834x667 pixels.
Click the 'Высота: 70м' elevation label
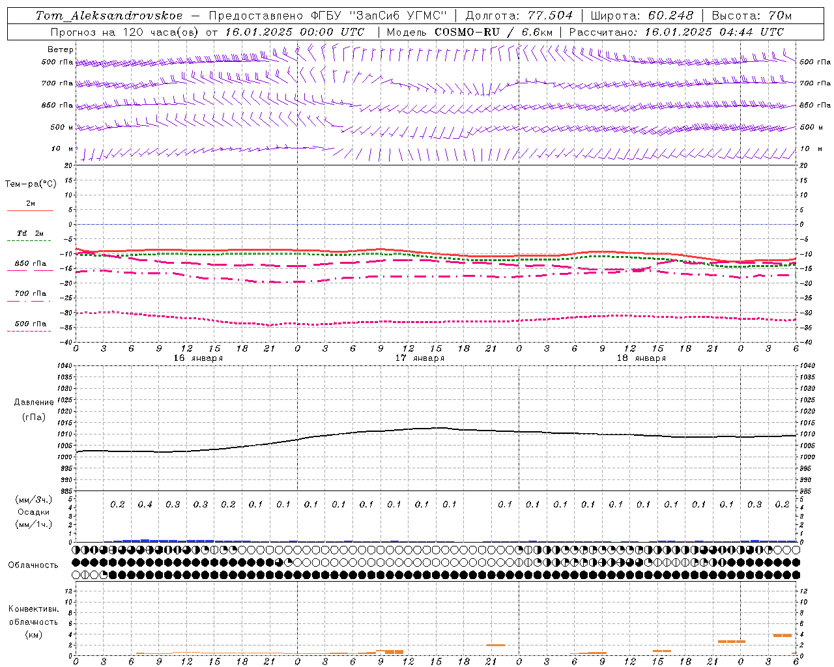coord(752,16)
